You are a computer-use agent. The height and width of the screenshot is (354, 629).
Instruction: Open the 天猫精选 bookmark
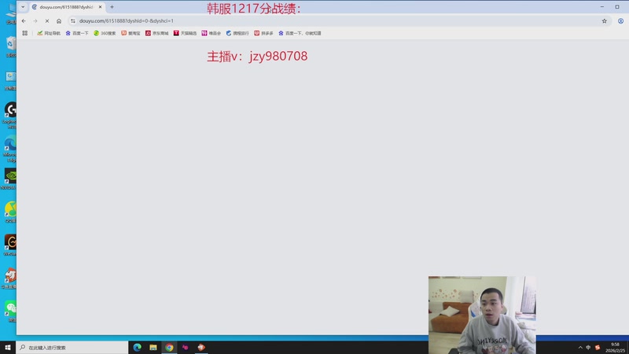(x=186, y=33)
